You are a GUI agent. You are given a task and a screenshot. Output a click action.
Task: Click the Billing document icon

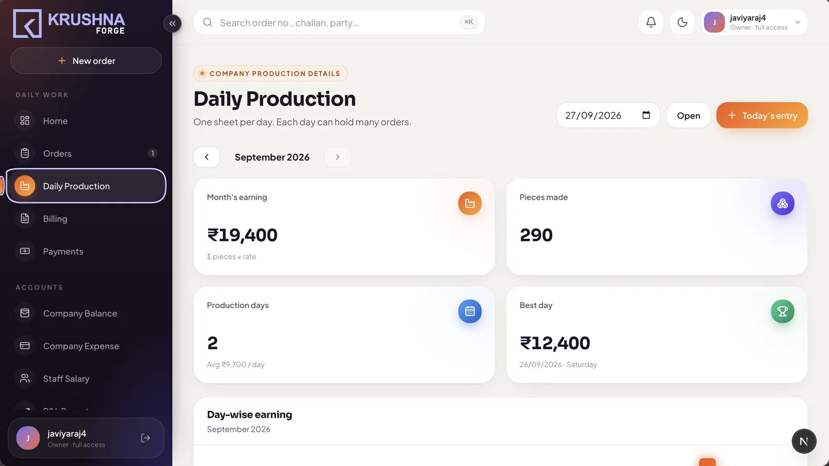tap(25, 219)
